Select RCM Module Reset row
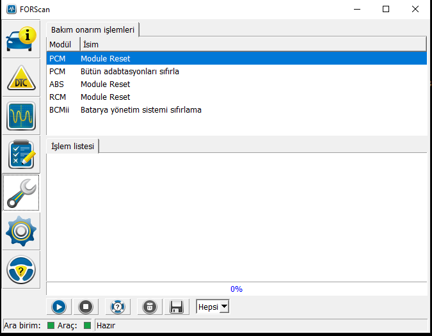The width and height of the screenshot is (432, 336). click(237, 97)
